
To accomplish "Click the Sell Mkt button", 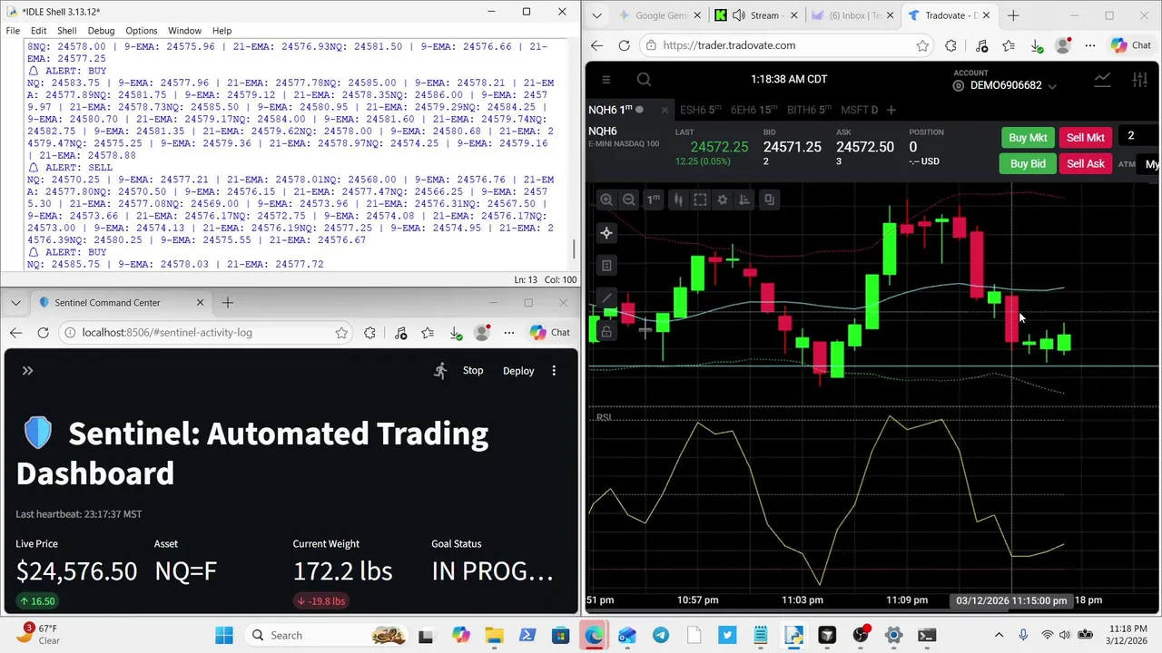I will (x=1086, y=138).
